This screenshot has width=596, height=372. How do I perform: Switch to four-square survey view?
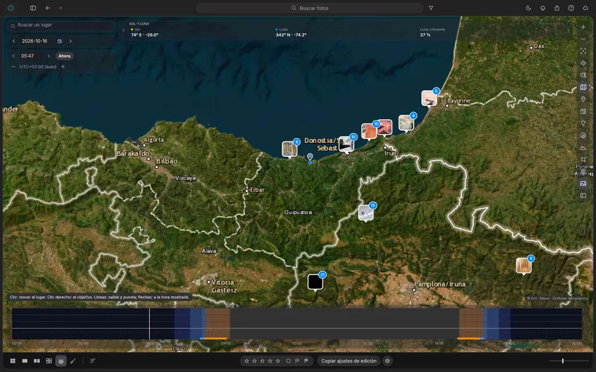coord(49,361)
